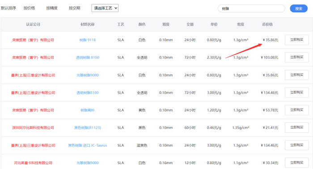The image size is (313, 169).
Task: Select the ¥103.08元 total price cell
Action: [x=269, y=58]
